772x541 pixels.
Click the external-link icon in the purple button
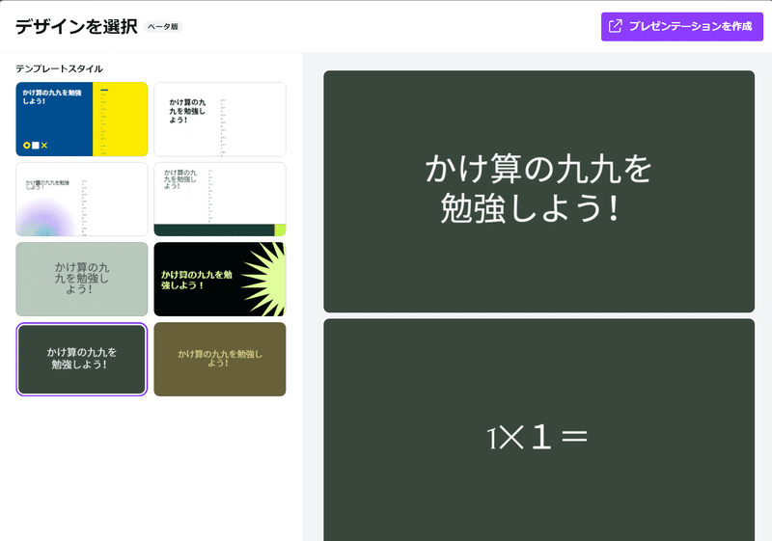click(616, 26)
